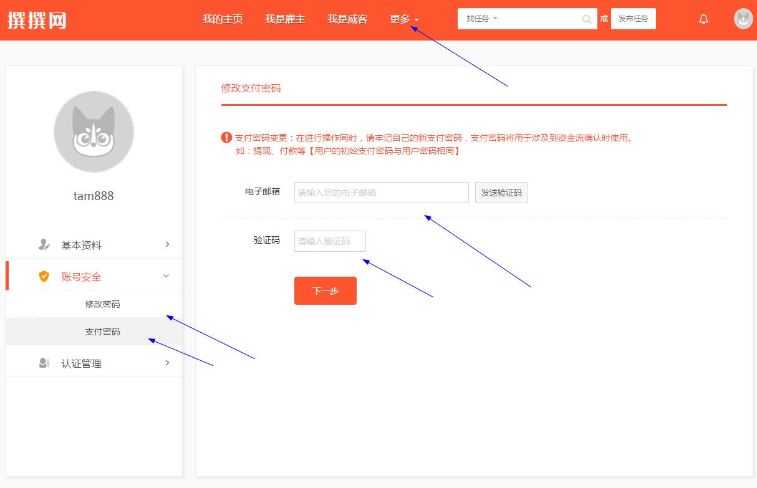Click the 电子邮箱 label
The height and width of the screenshot is (488, 757).
263,191
